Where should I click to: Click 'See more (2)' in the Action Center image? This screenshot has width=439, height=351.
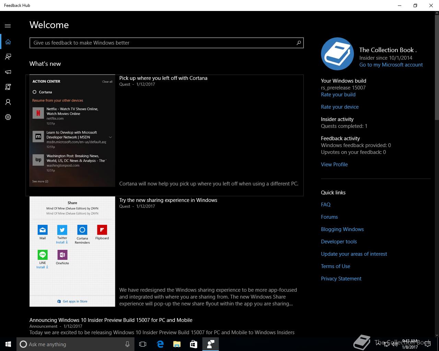[40, 181]
